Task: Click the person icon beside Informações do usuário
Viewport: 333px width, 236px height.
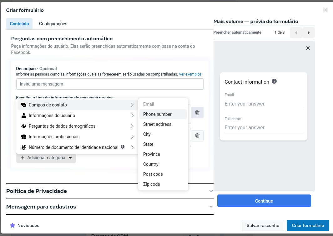Action: click(24, 116)
